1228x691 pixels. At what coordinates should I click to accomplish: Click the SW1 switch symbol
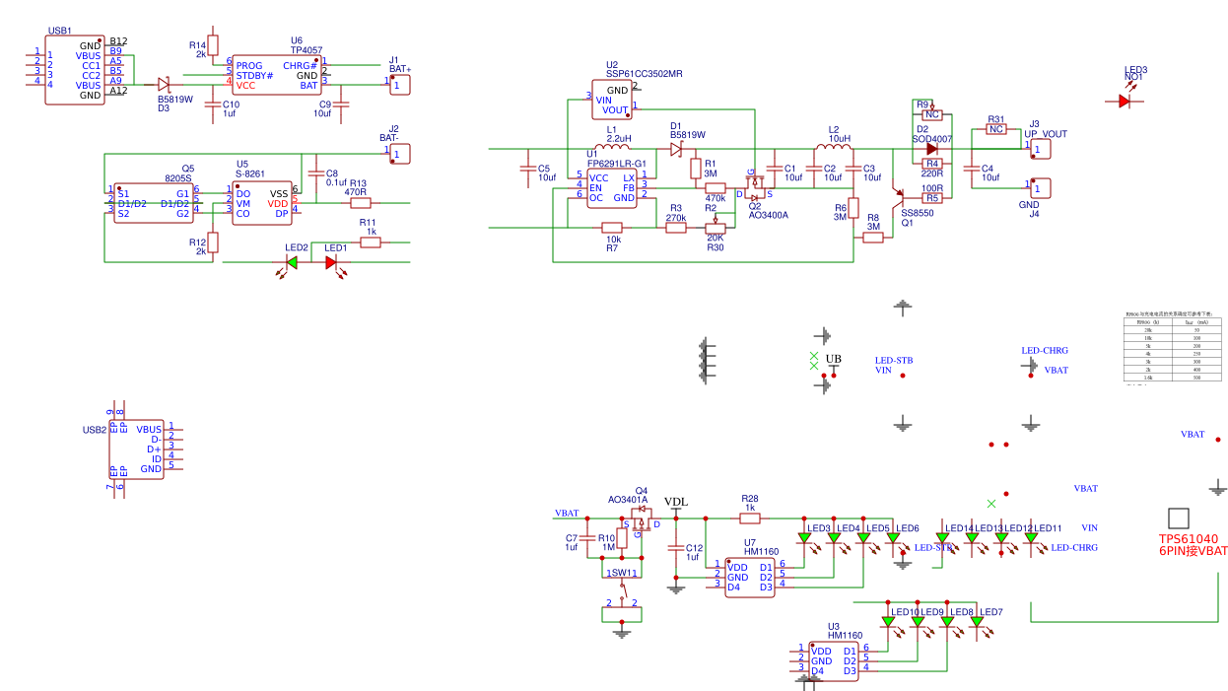[622, 587]
